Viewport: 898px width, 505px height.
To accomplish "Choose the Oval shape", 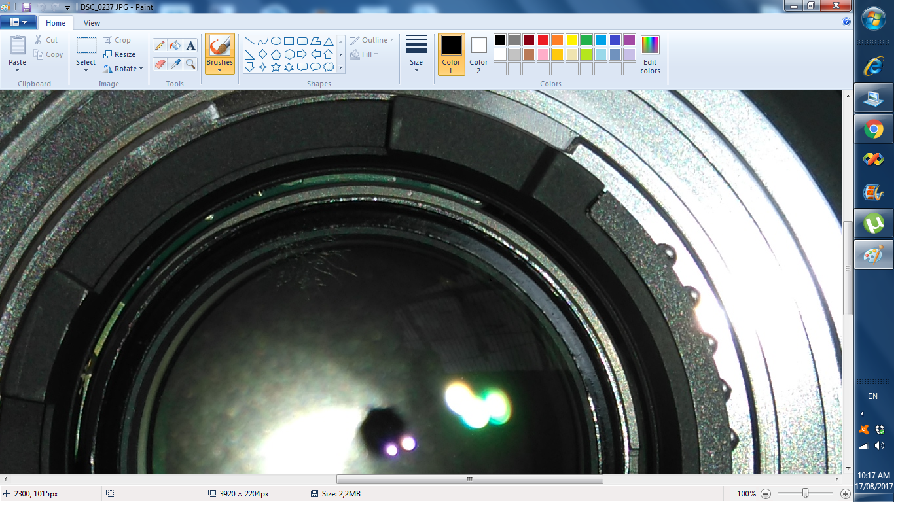I will (276, 41).
